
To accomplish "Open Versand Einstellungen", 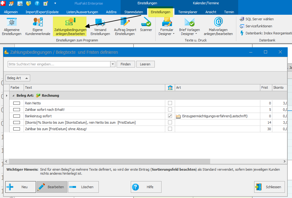I will pyautogui.click(x=100, y=26).
